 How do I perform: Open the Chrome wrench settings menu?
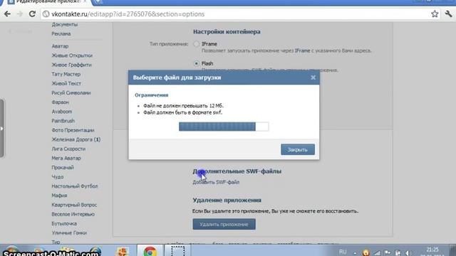coord(448,14)
